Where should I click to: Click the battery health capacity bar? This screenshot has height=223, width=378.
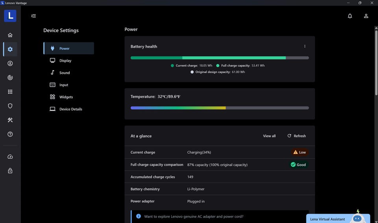[x=219, y=58]
